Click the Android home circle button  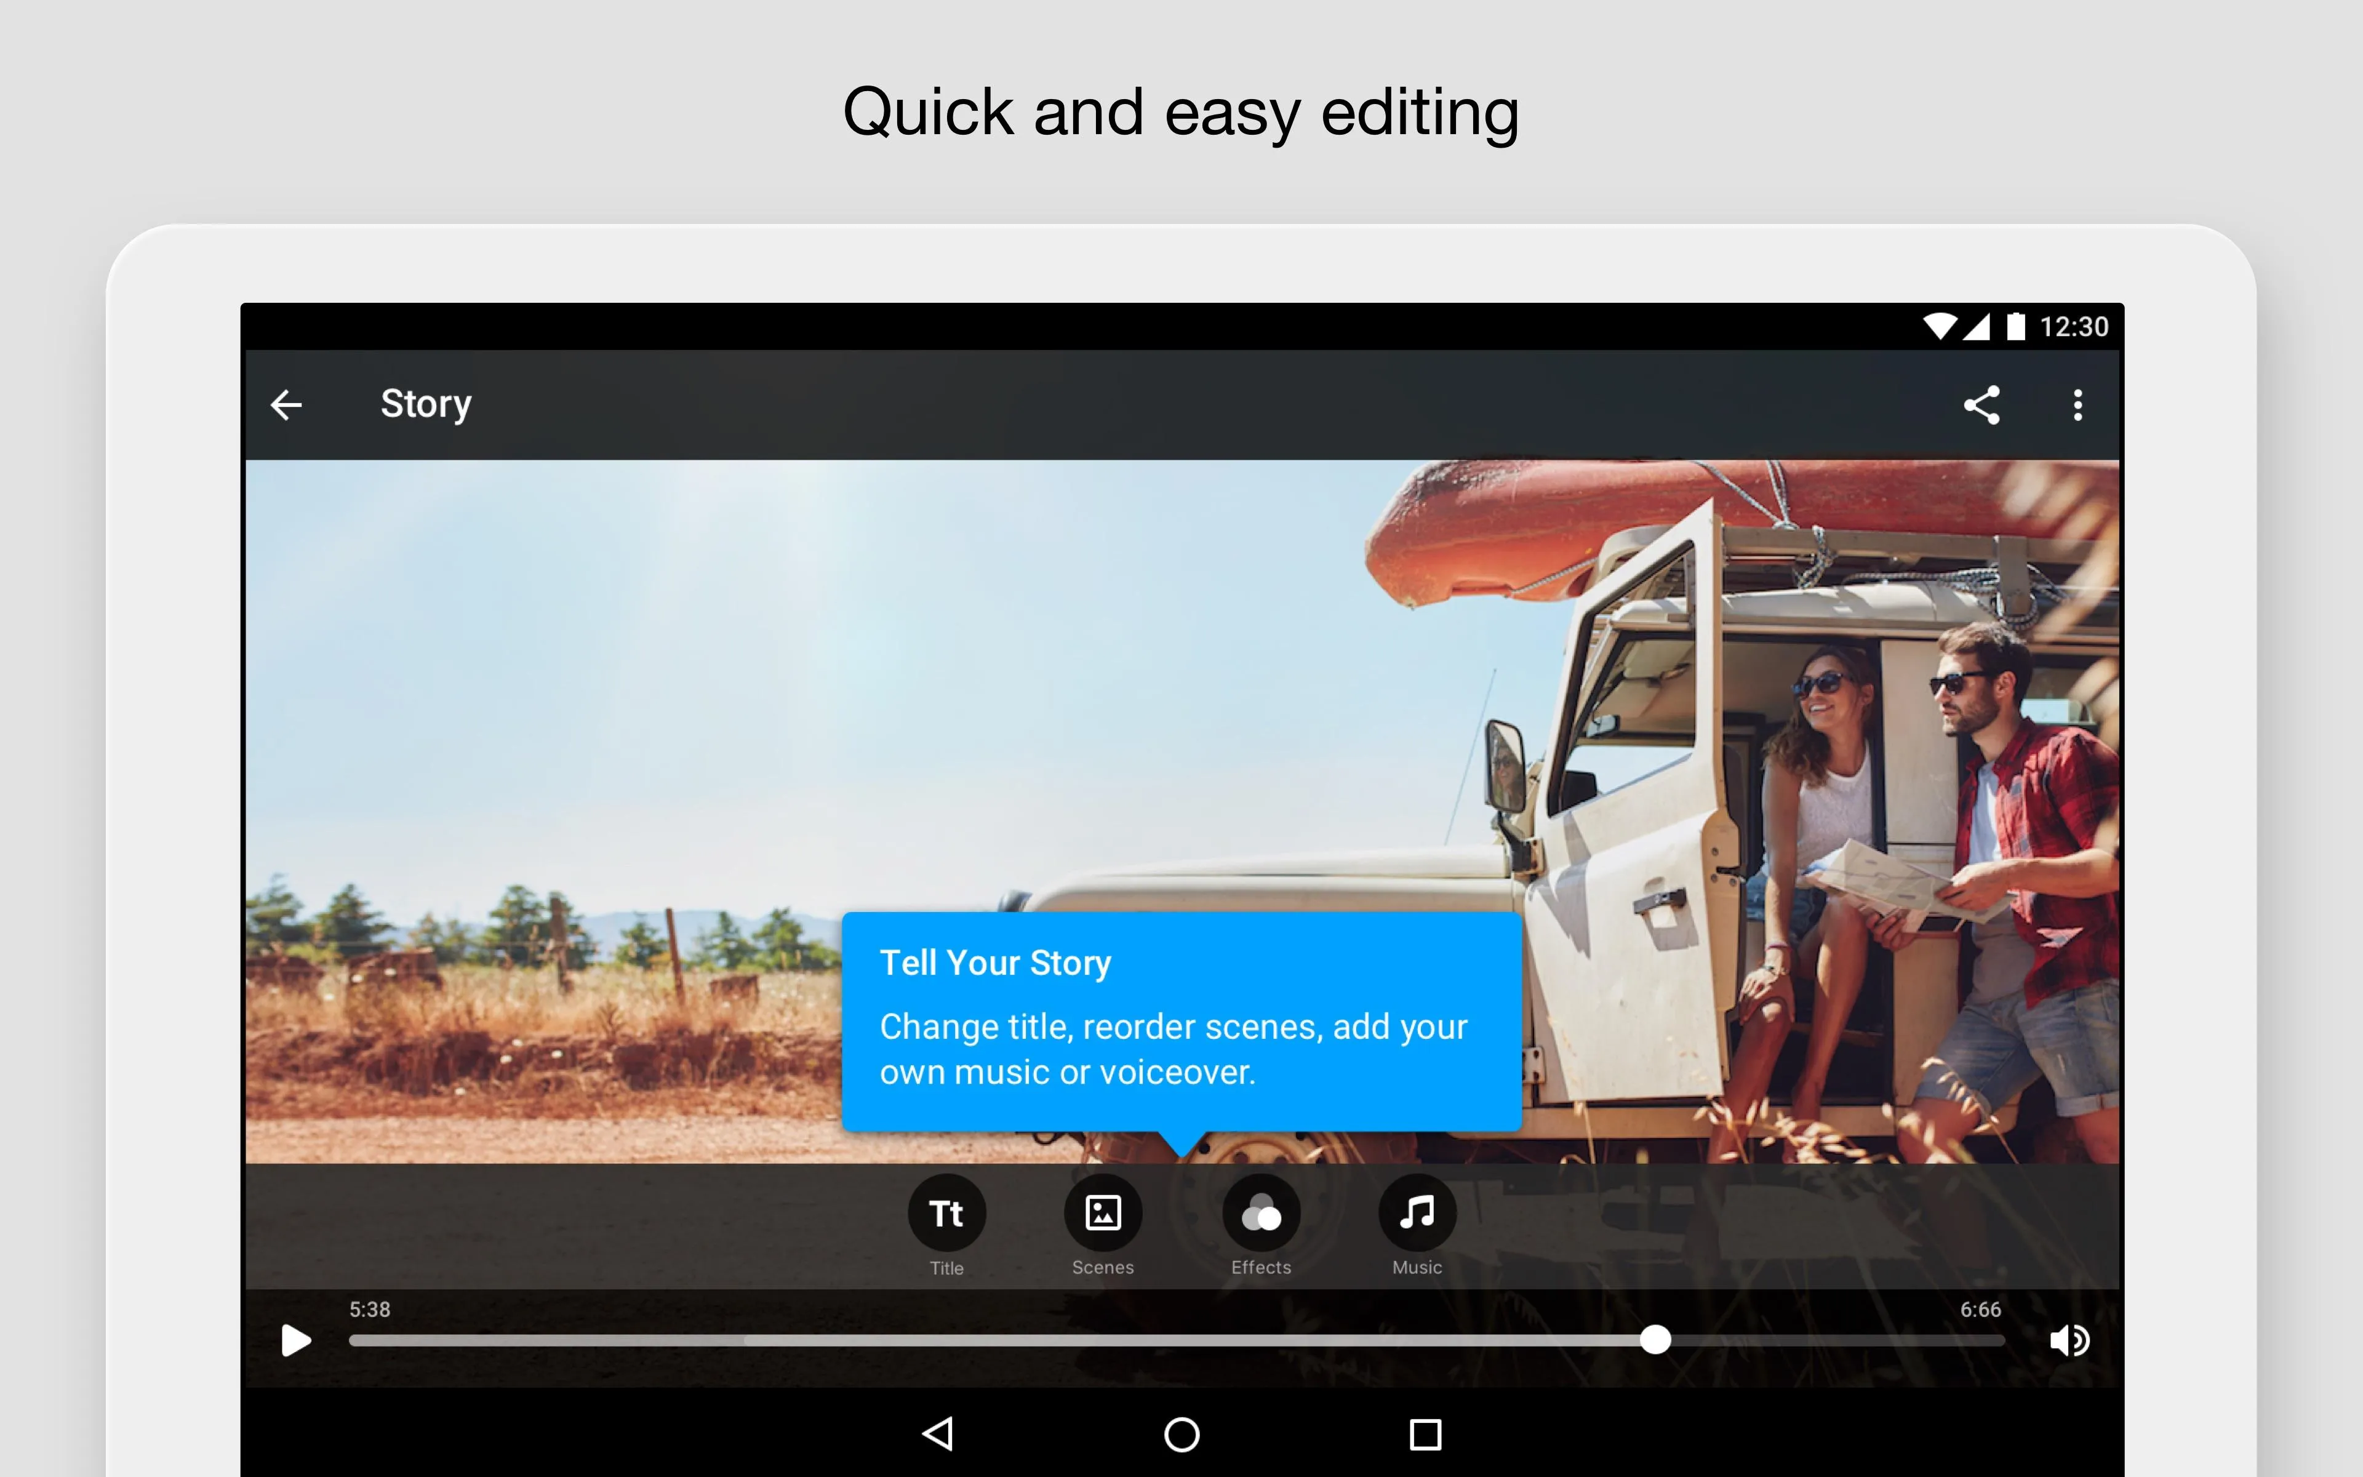tap(1182, 1430)
